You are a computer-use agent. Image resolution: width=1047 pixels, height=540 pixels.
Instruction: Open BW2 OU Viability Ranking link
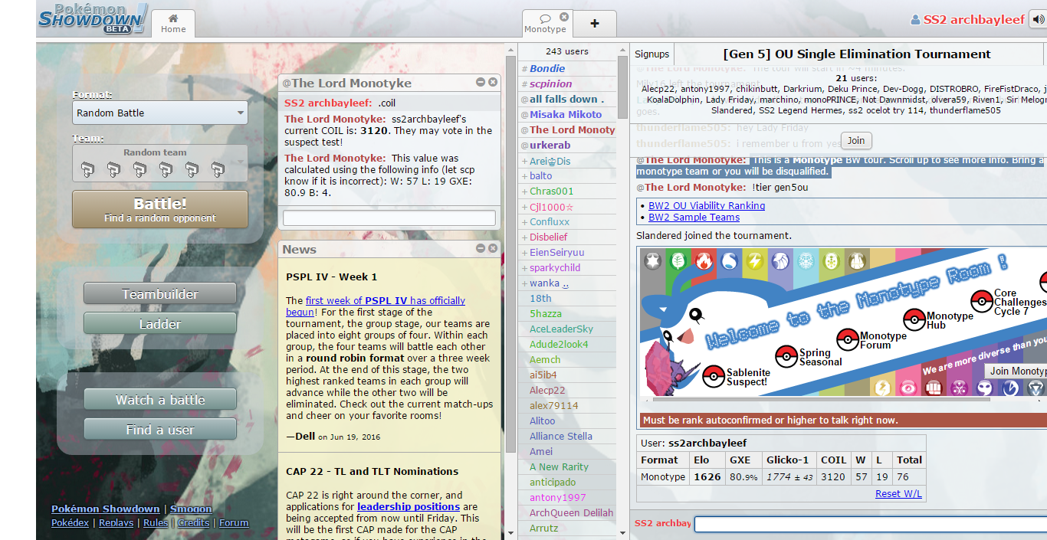coord(707,205)
